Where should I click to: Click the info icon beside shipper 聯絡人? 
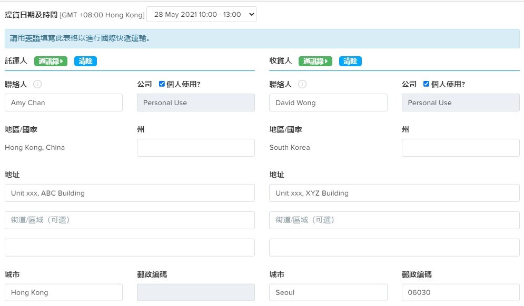(x=37, y=84)
